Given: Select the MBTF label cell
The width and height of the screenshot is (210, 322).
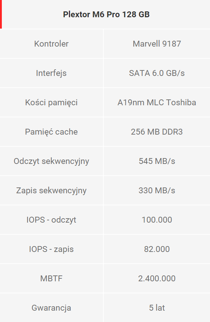Looking at the screenshot, I should (51, 279).
